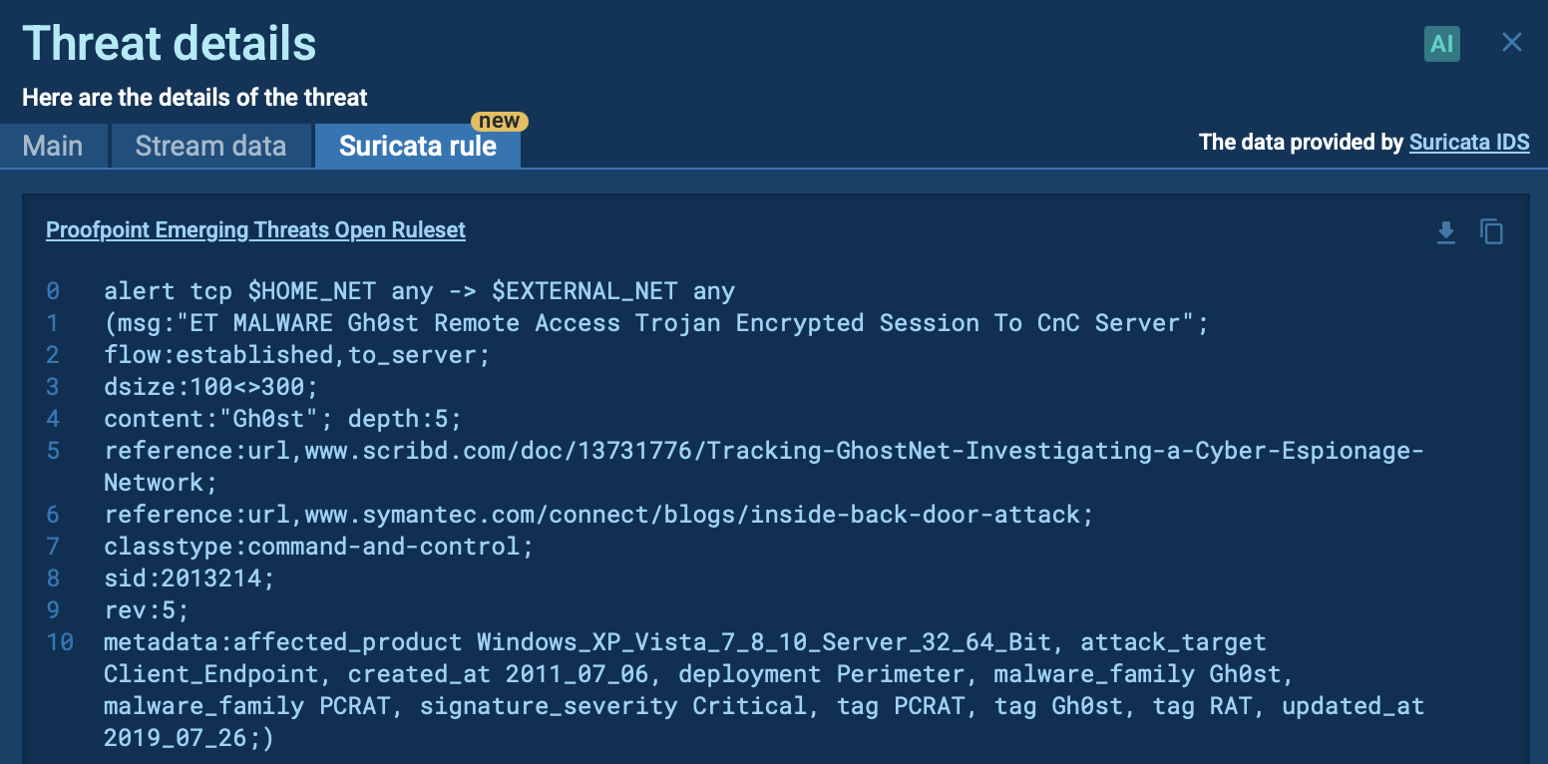The image size is (1548, 764).
Task: Click line number 5 in the rule
Action: 53,451
